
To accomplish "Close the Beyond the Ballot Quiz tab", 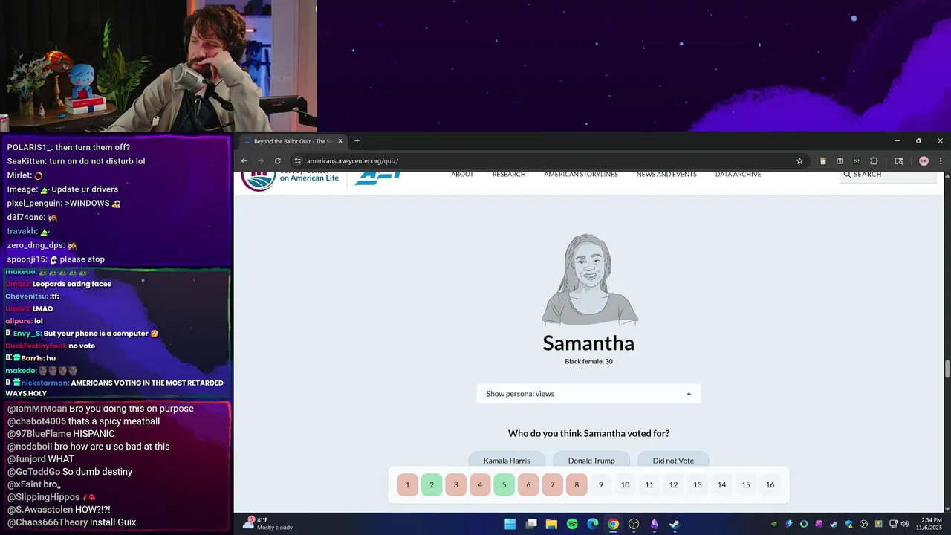I will click(340, 141).
